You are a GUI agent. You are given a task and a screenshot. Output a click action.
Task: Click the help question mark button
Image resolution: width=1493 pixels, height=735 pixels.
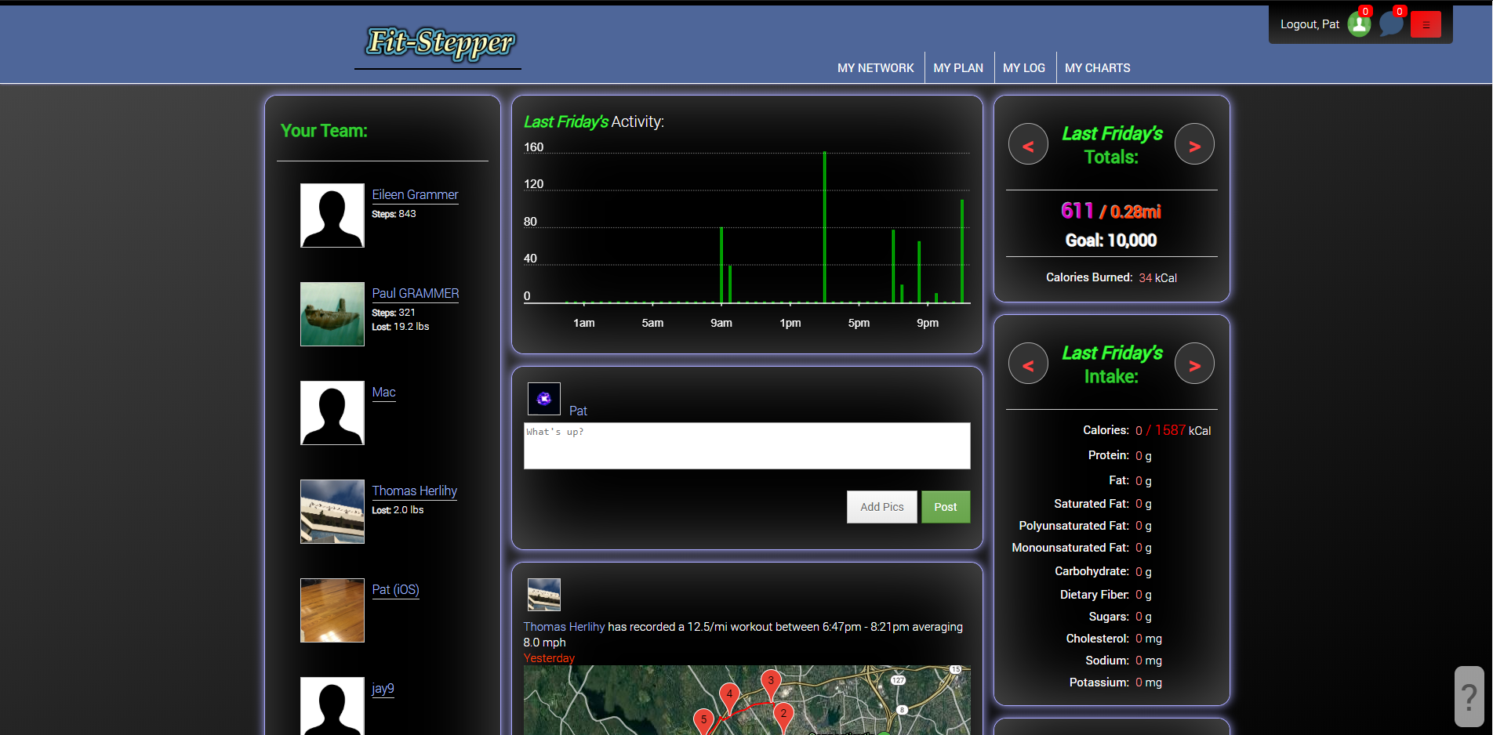click(x=1469, y=696)
